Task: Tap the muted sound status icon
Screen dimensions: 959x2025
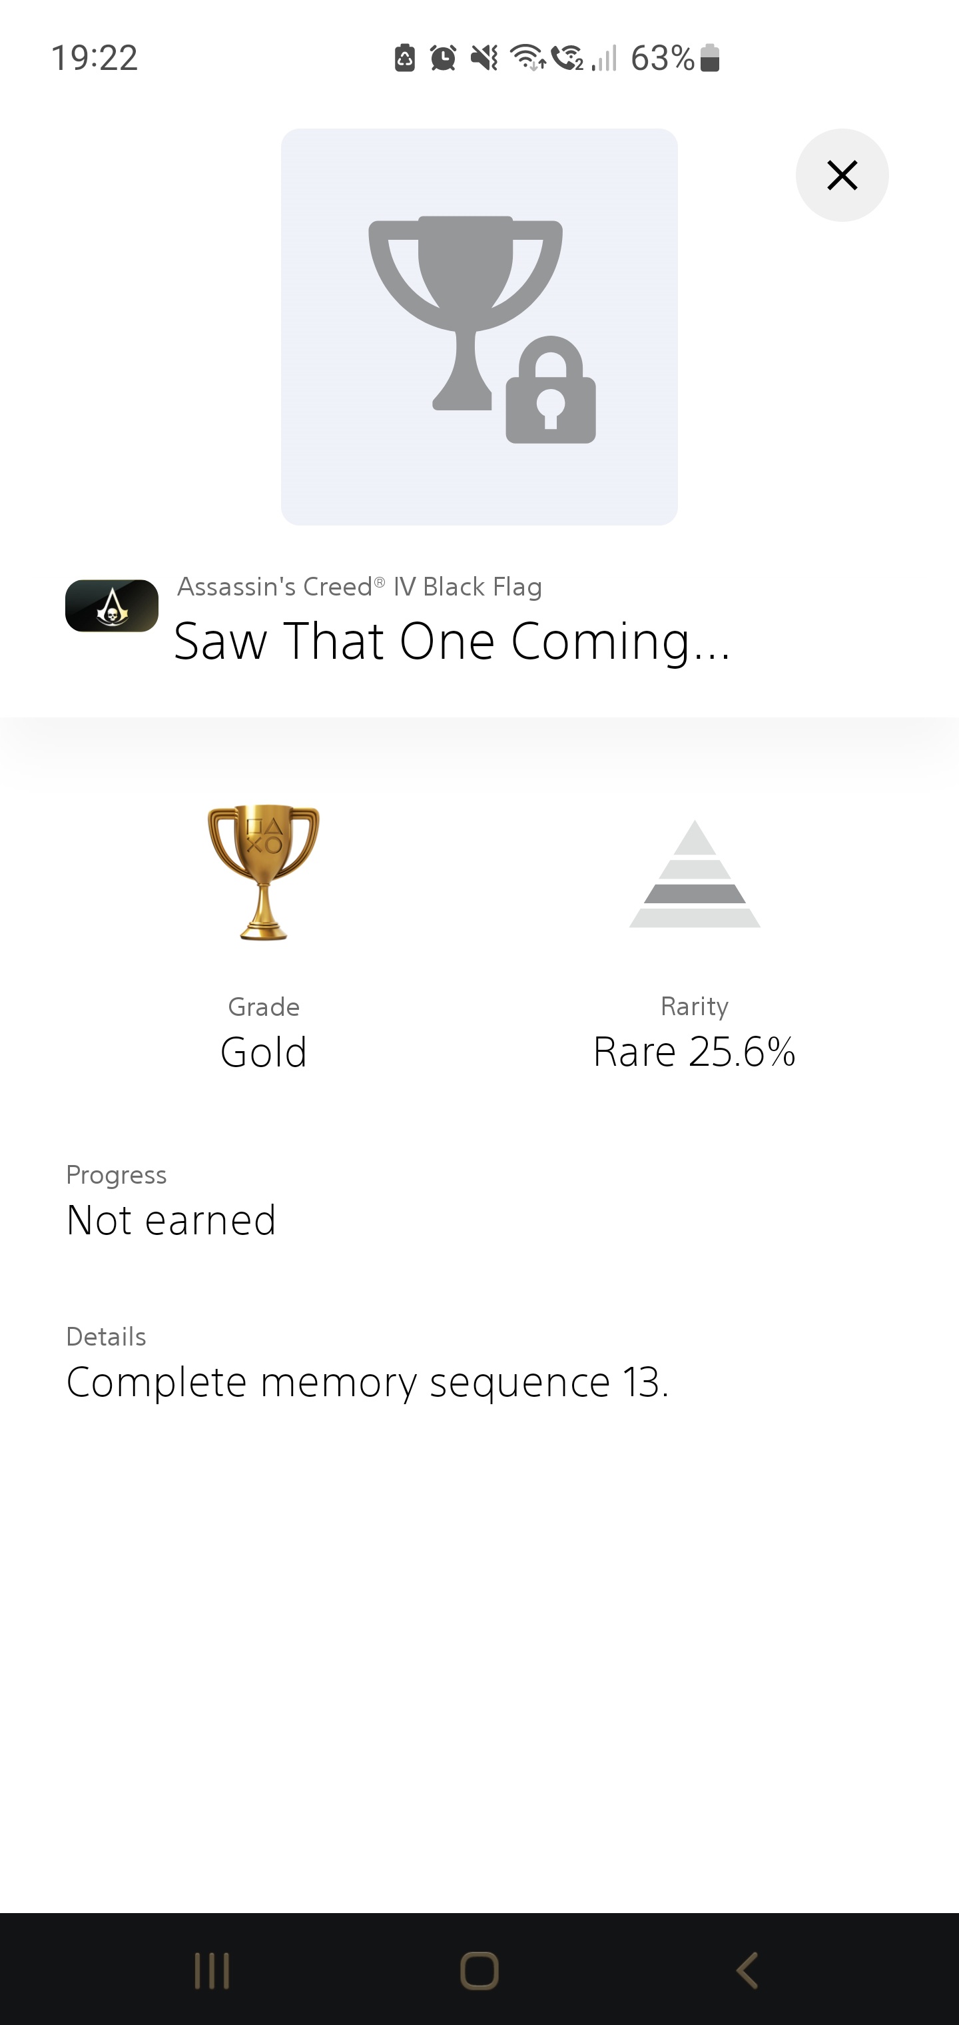Action: pyautogui.click(x=484, y=58)
